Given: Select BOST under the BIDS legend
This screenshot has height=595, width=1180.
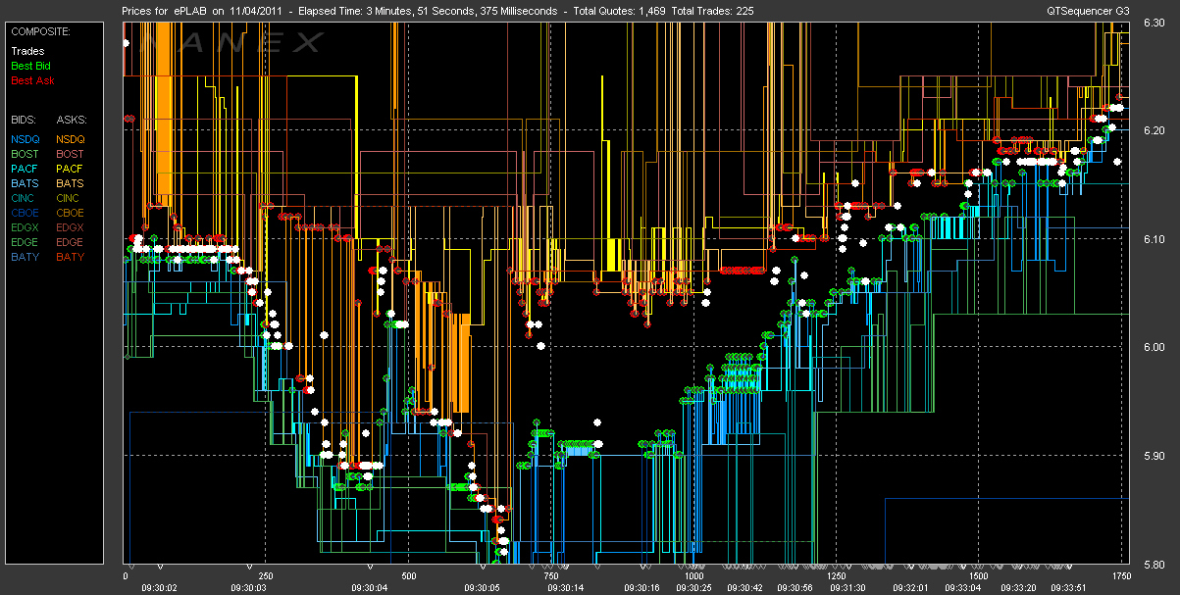Looking at the screenshot, I should point(26,155).
